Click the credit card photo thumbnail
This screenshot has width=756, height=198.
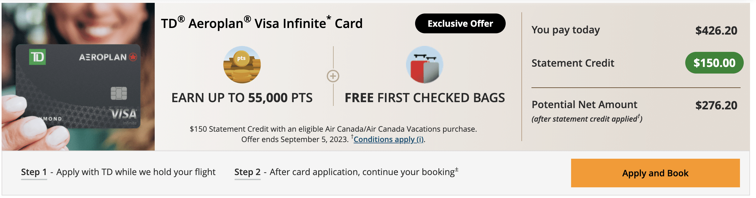pos(78,77)
